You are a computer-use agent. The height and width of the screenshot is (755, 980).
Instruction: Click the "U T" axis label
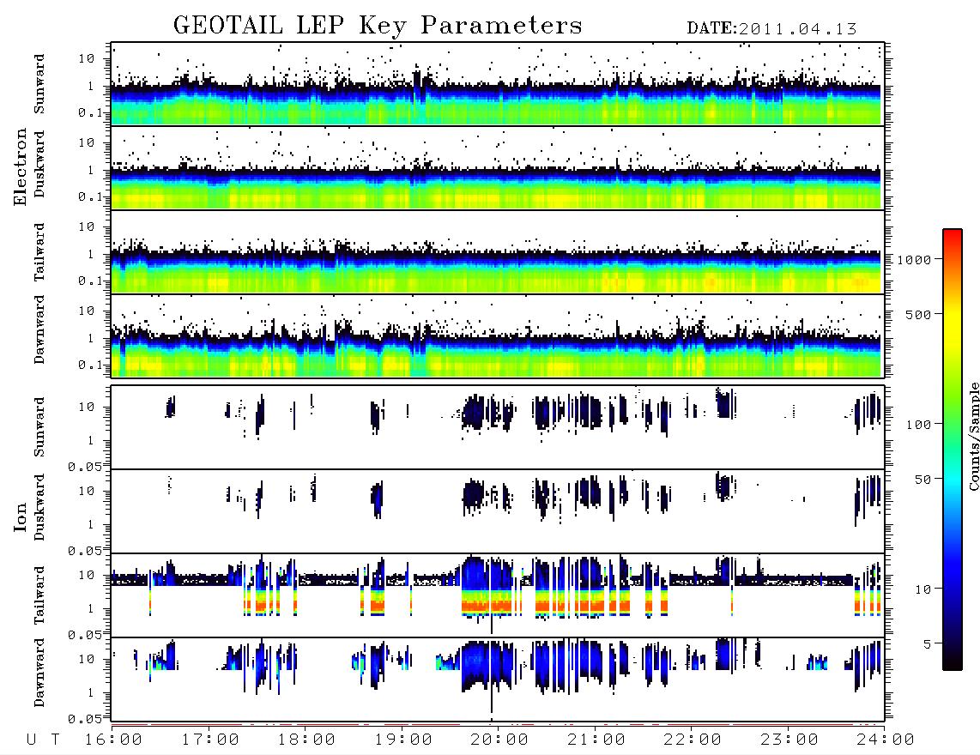(44, 740)
